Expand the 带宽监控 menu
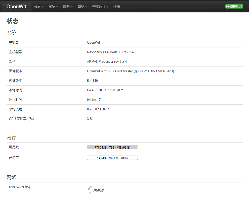Image resolution: width=249 pixels, height=201 pixels. point(100,7)
